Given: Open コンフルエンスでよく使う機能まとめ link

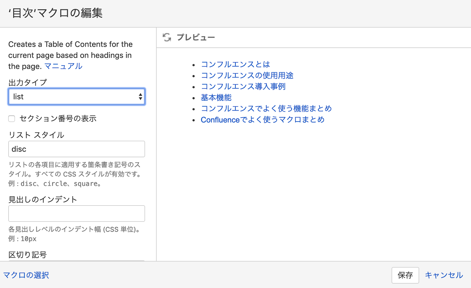Looking at the screenshot, I should pos(266,109).
